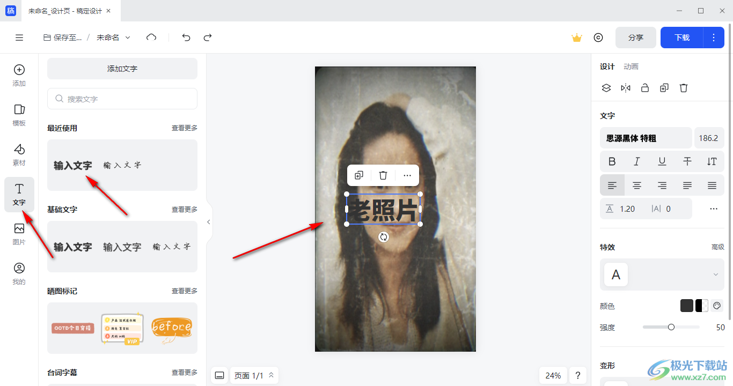Click the 添加文字 button
The width and height of the screenshot is (733, 386).
pos(122,69)
